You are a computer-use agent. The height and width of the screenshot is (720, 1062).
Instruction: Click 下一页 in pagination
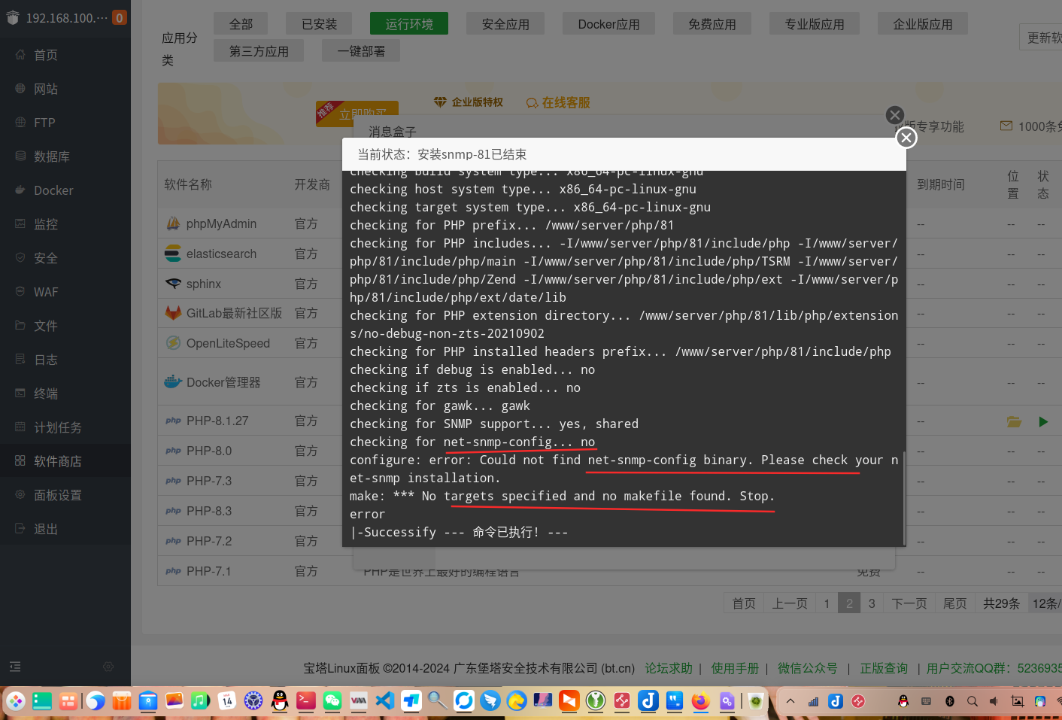coord(909,603)
